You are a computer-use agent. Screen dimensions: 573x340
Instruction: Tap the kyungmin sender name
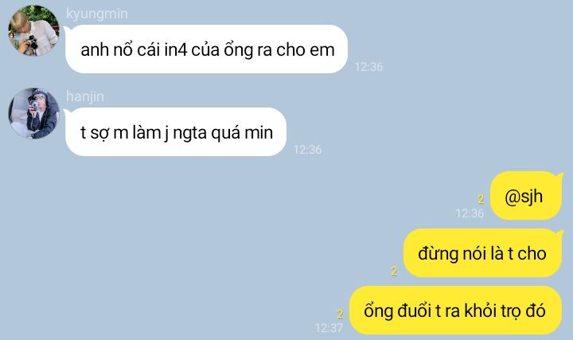point(97,14)
